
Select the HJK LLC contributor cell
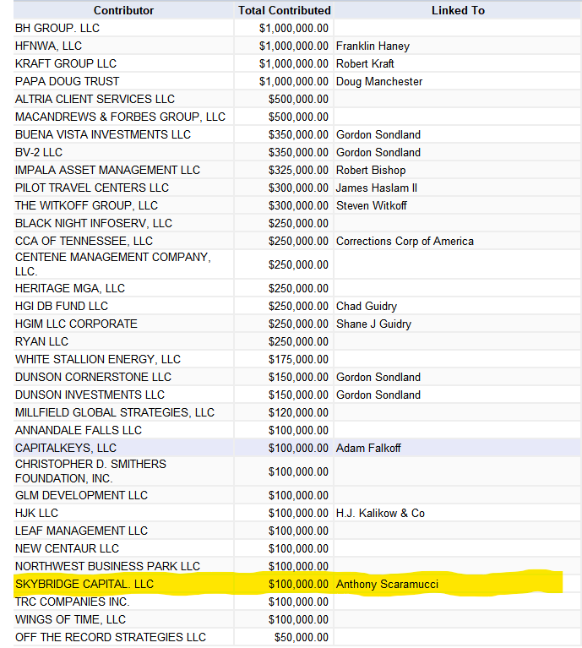click(123, 514)
